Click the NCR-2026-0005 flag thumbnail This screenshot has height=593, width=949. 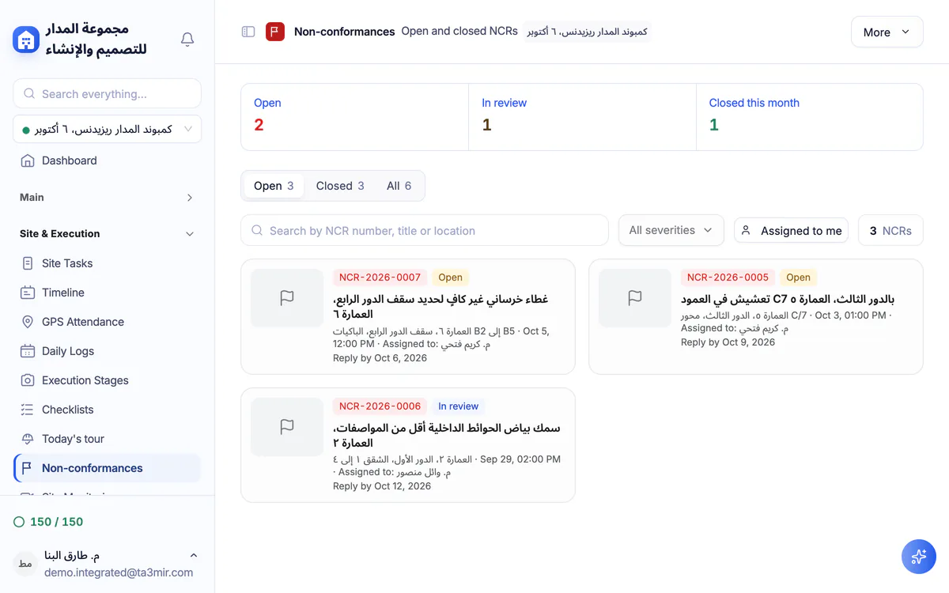click(635, 298)
